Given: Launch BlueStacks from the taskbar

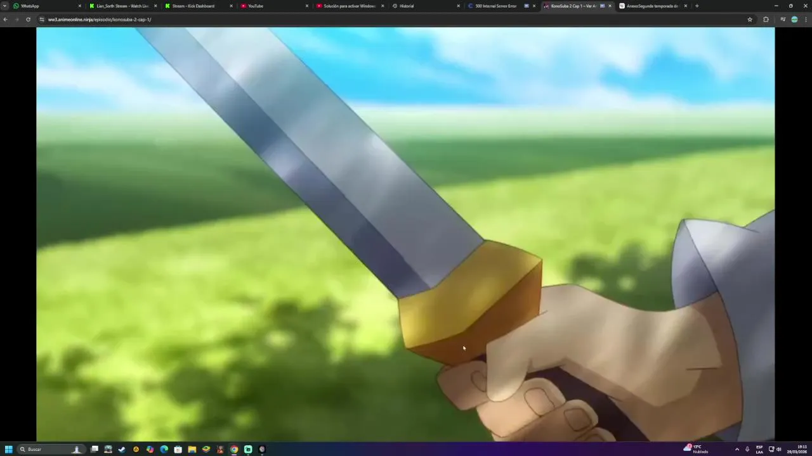Looking at the screenshot, I should click(206, 449).
